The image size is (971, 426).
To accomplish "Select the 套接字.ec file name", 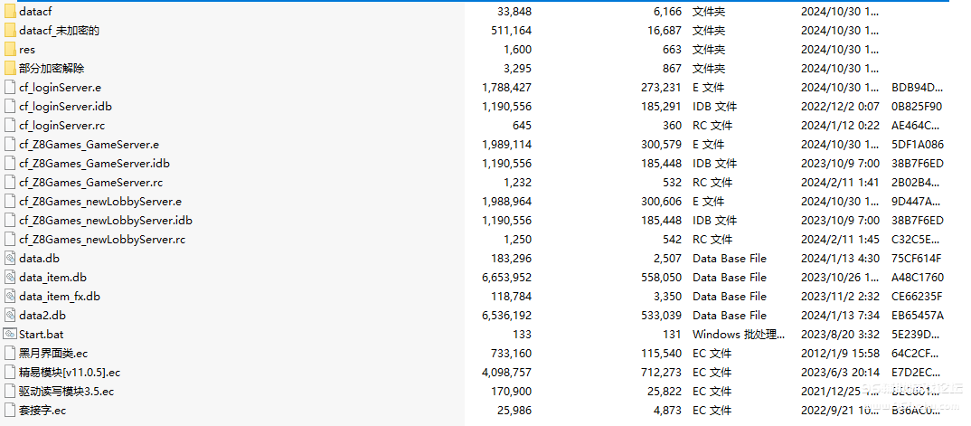I will pyautogui.click(x=42, y=411).
